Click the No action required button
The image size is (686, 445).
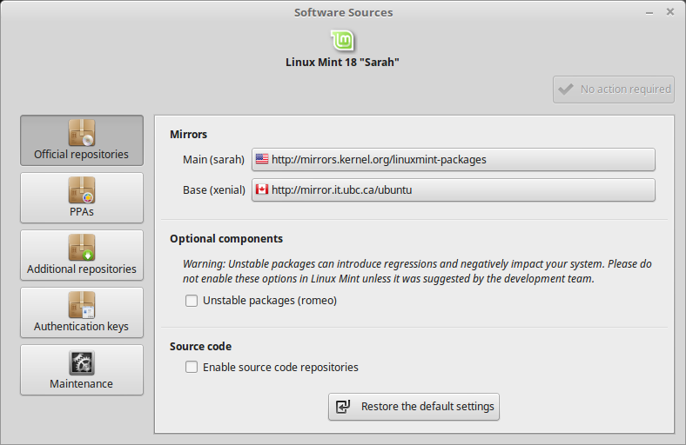click(614, 89)
